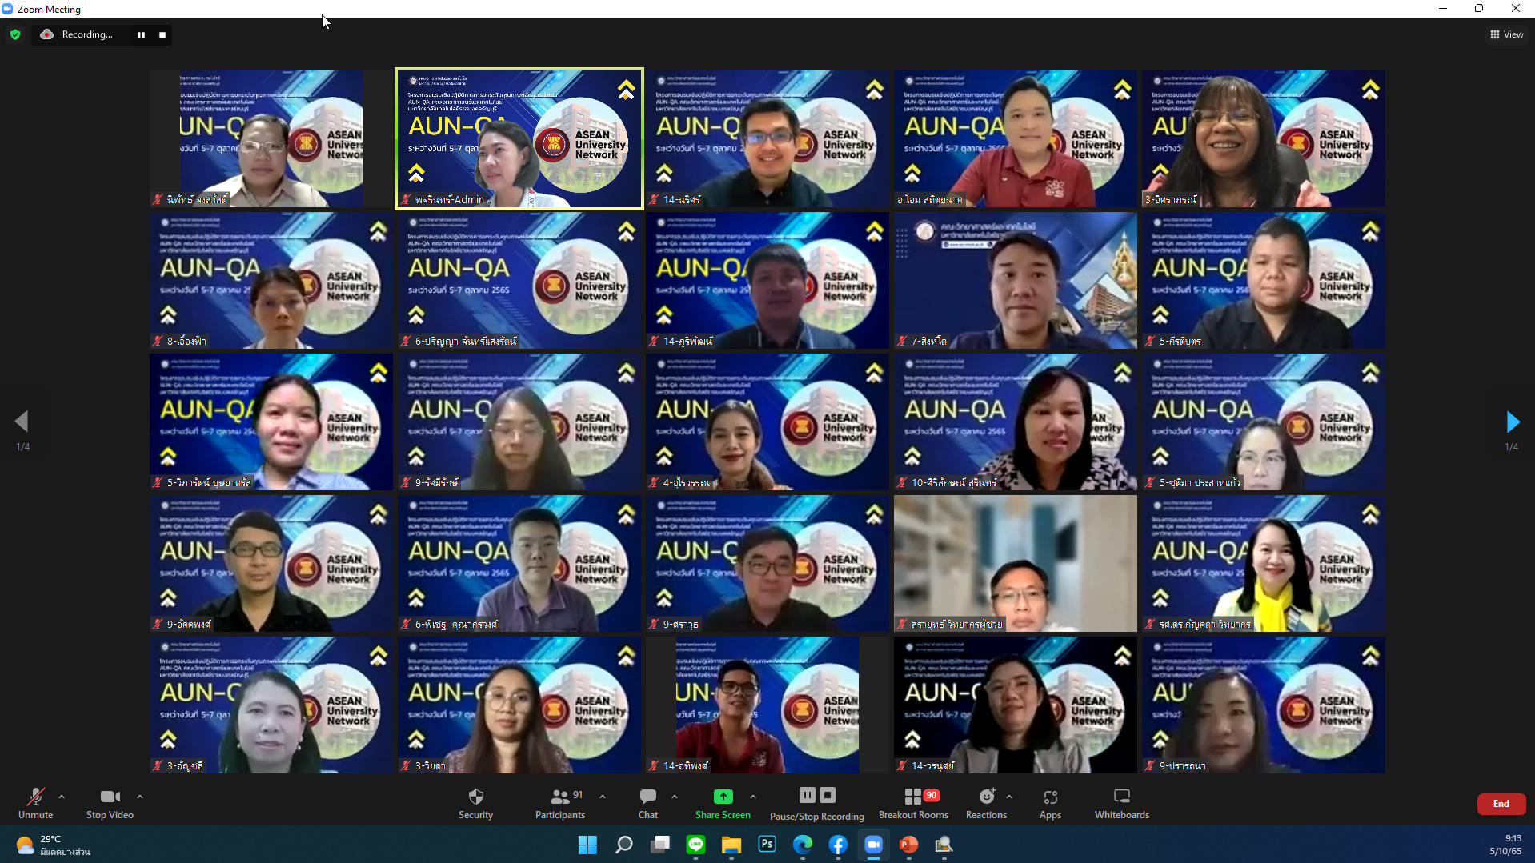This screenshot has width=1535, height=863.
Task: Click the green encryption shield icon
Action: (15, 34)
